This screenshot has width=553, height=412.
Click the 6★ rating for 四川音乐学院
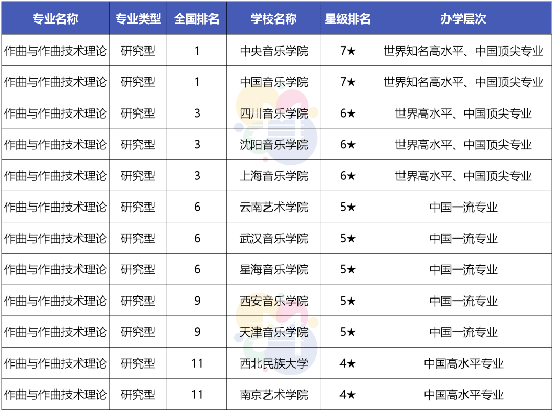click(348, 113)
